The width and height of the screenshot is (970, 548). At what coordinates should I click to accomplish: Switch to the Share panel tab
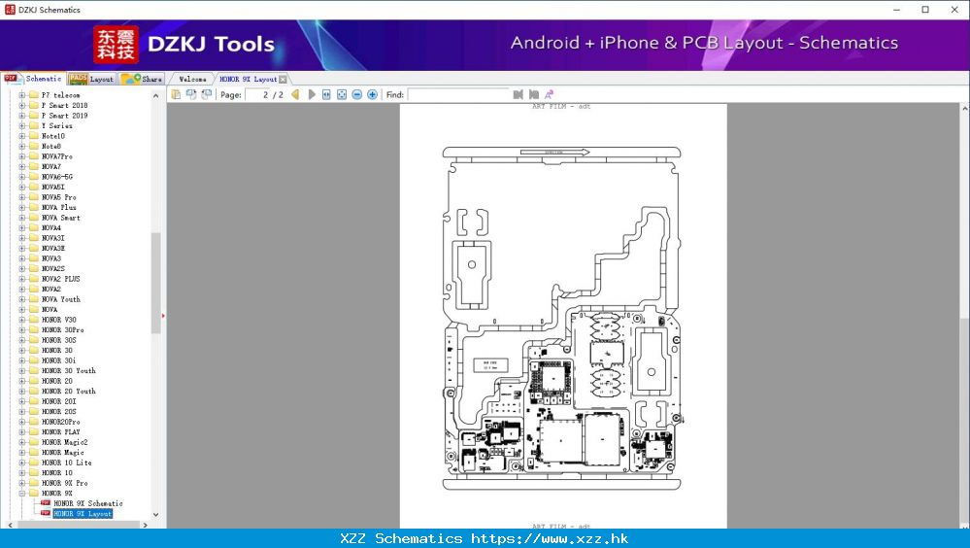click(142, 79)
